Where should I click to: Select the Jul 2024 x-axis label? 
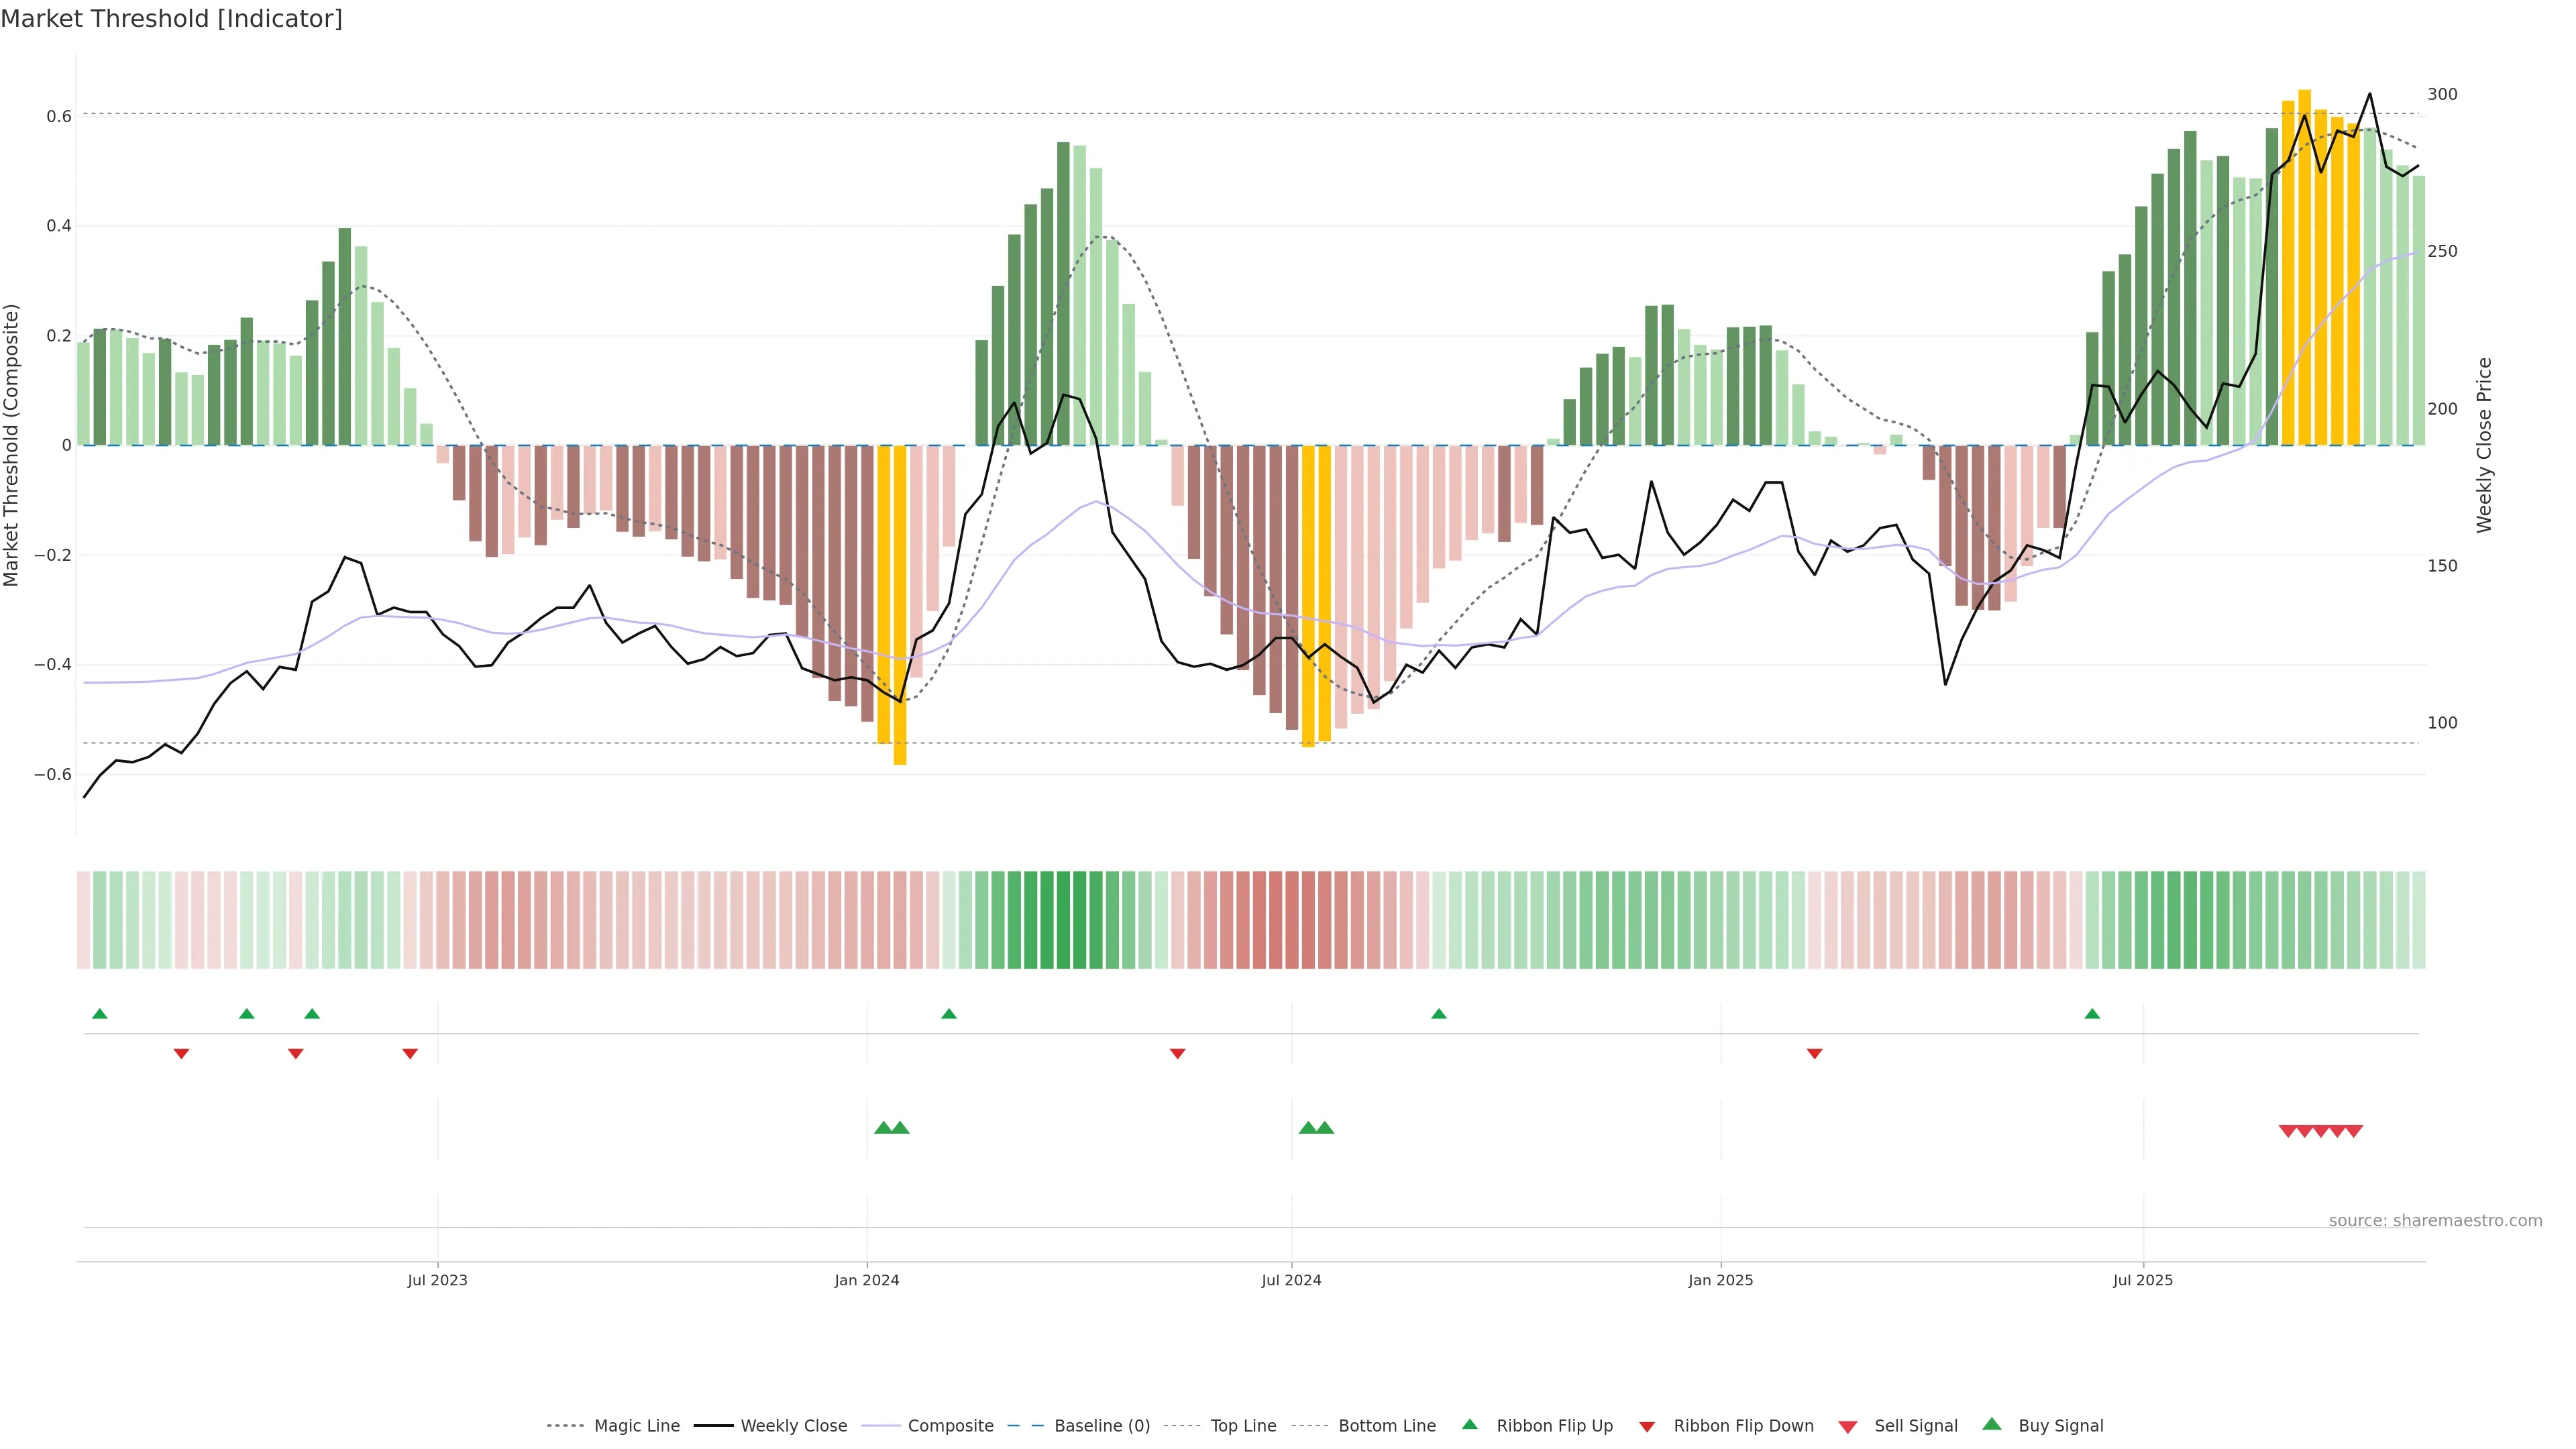point(1291,1280)
